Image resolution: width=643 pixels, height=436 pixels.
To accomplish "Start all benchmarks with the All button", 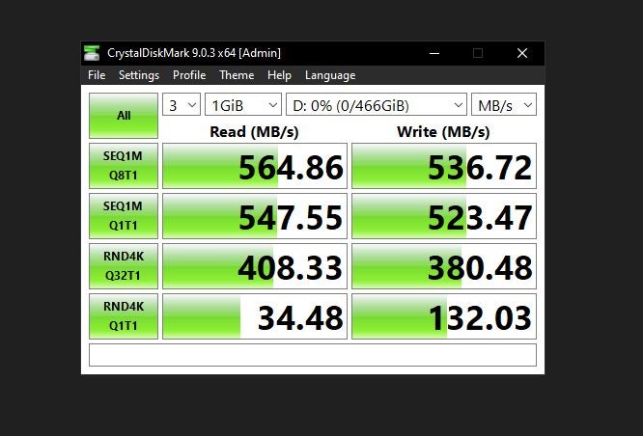I will (124, 116).
